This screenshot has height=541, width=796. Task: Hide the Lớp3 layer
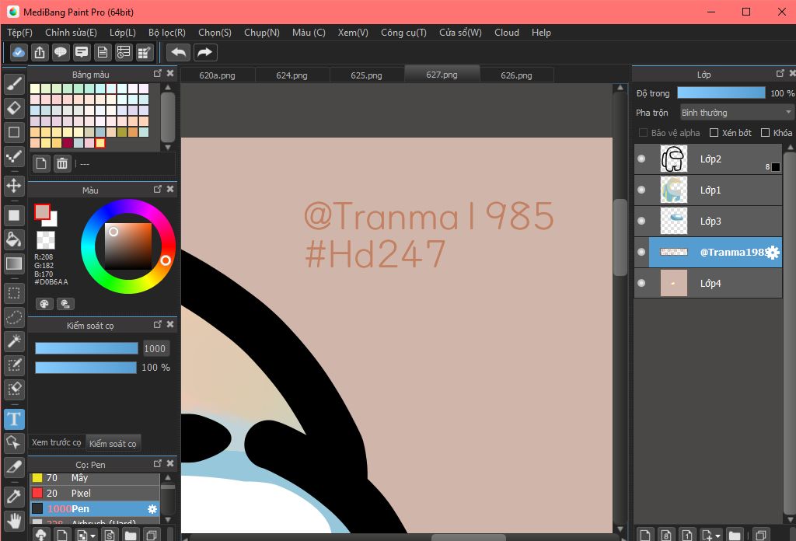641,221
